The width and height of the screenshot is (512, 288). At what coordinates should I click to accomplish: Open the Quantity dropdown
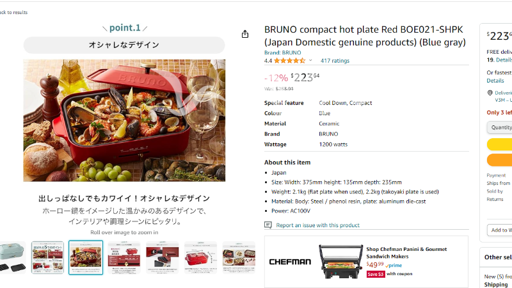500,127
